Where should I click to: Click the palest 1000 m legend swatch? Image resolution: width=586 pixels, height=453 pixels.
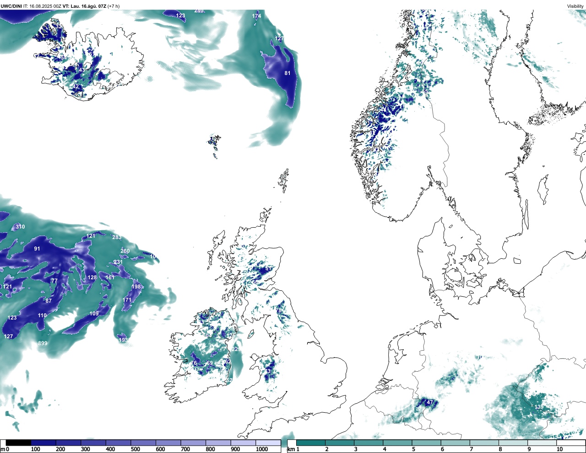coord(268,442)
